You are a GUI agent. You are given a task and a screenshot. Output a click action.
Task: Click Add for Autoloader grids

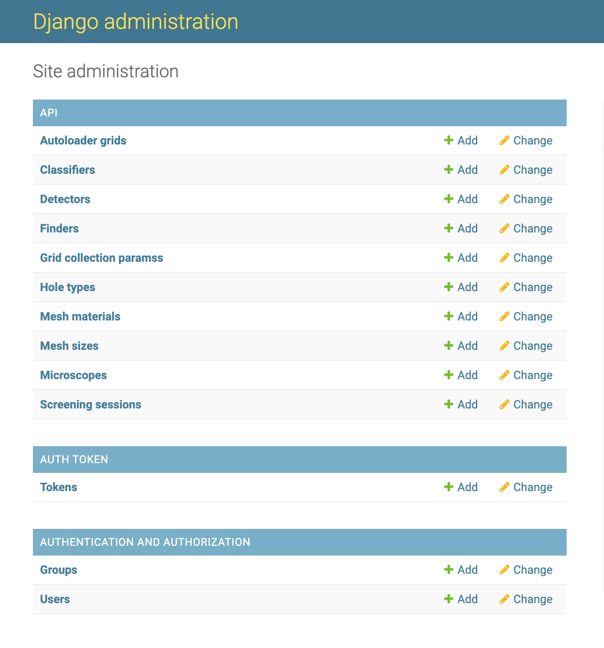pyautogui.click(x=461, y=140)
